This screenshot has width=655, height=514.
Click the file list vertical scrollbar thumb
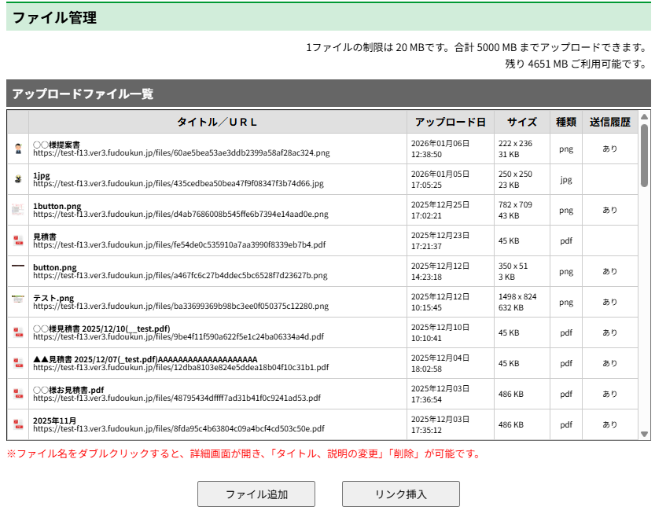[x=645, y=156]
